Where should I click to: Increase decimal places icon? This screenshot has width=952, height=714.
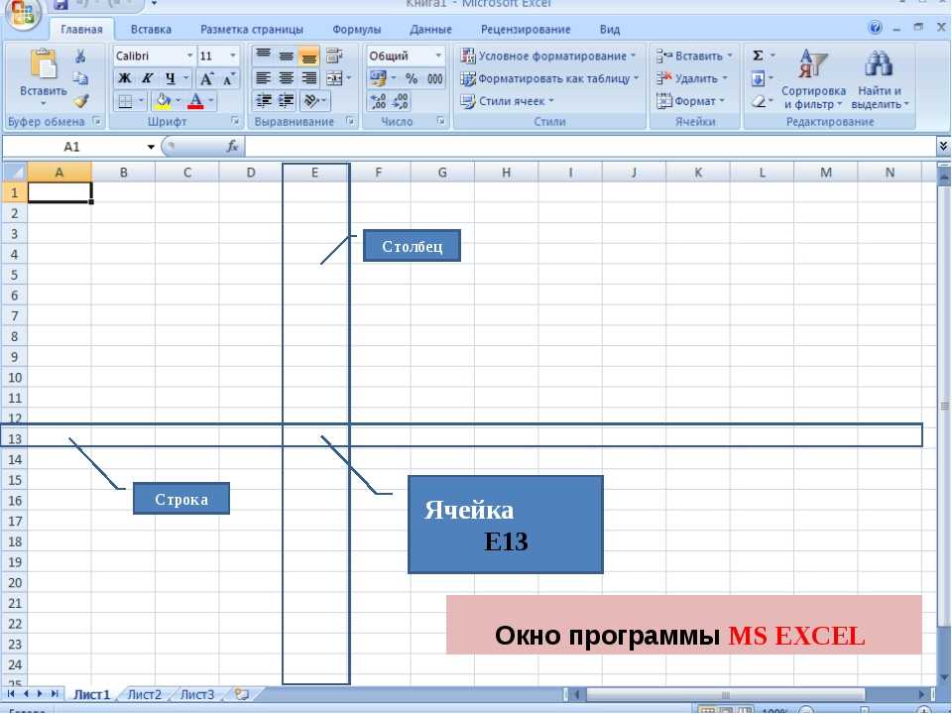378,101
